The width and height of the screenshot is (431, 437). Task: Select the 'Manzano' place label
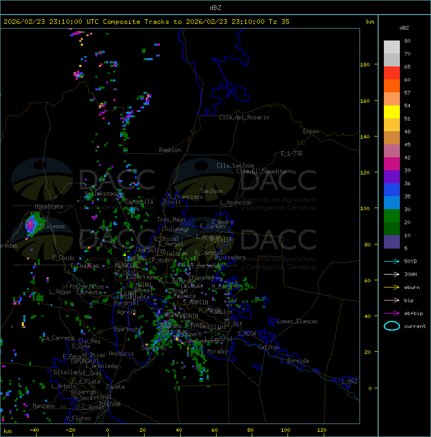coord(44,406)
